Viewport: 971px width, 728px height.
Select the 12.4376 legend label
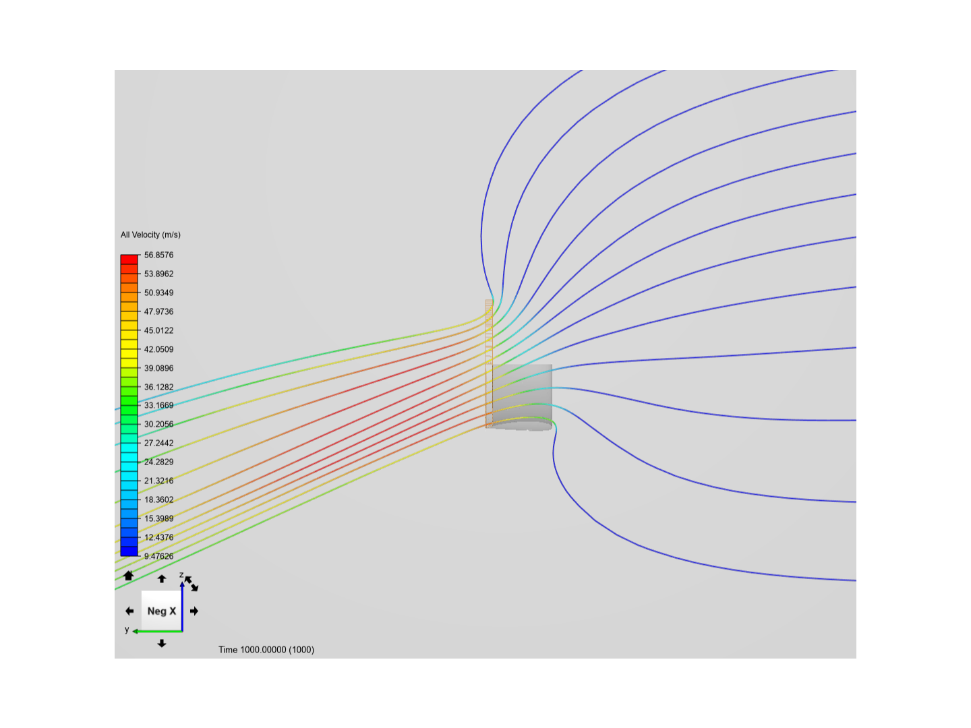158,537
